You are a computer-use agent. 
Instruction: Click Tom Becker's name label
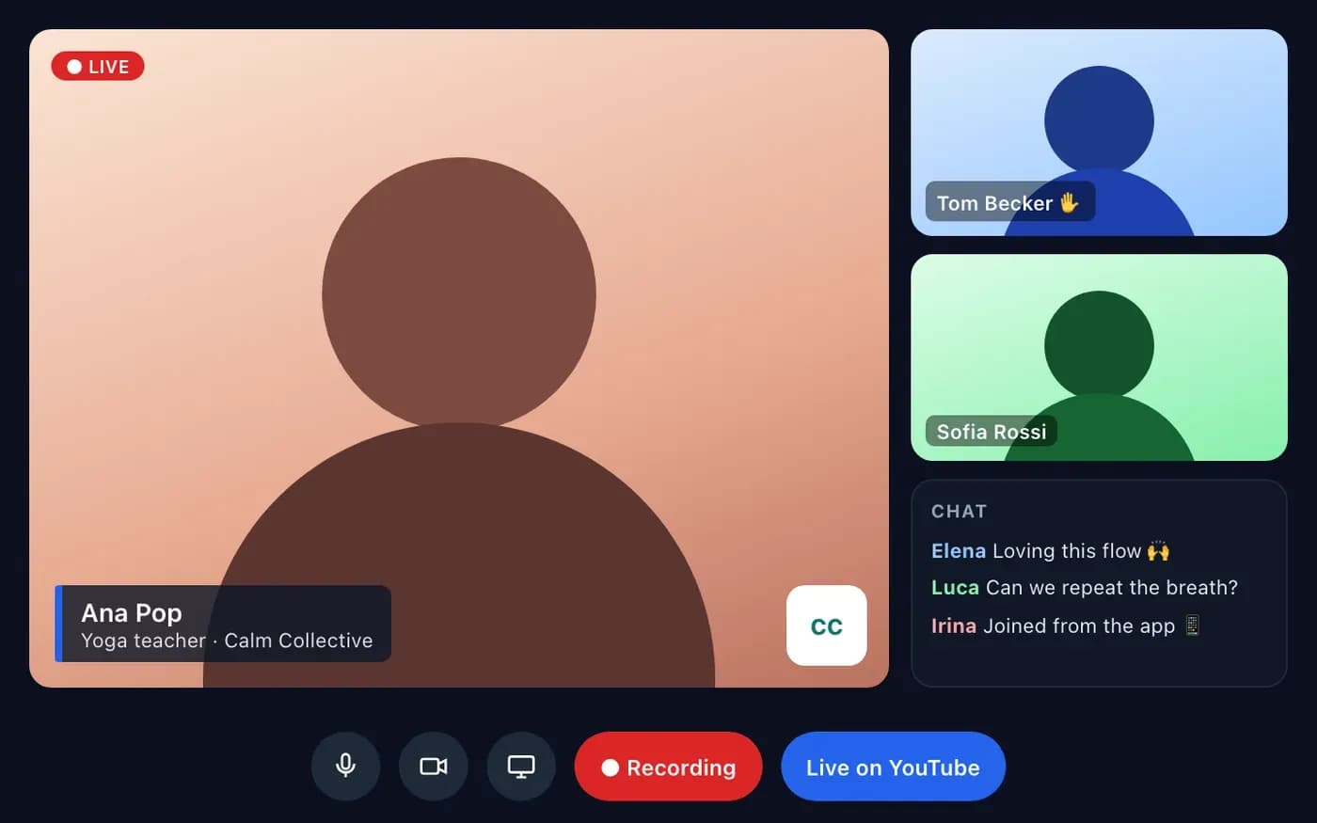point(1010,202)
